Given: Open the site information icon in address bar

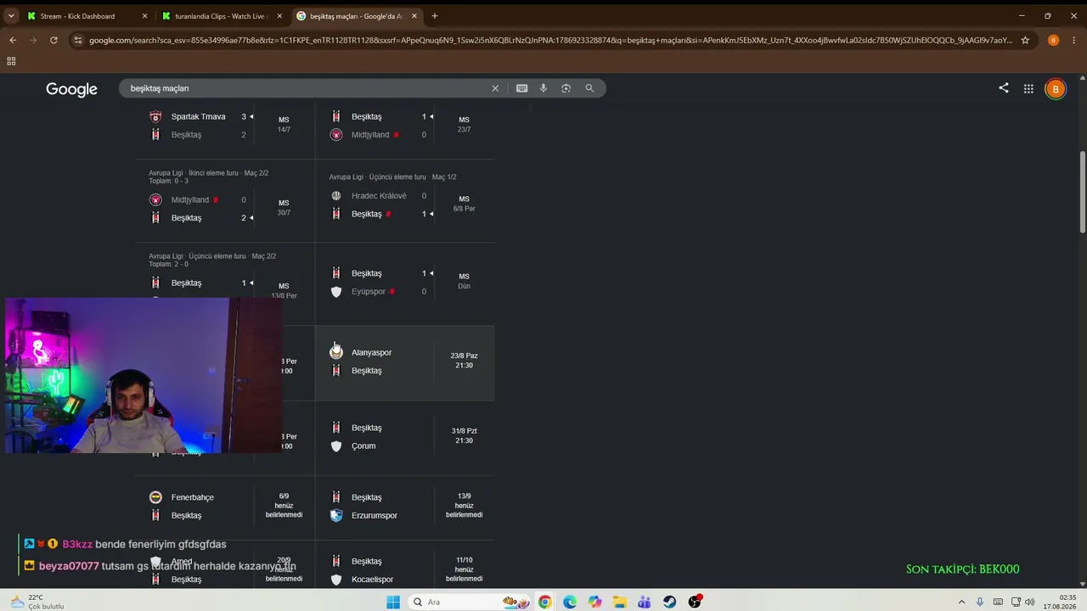Looking at the screenshot, I should [78, 40].
